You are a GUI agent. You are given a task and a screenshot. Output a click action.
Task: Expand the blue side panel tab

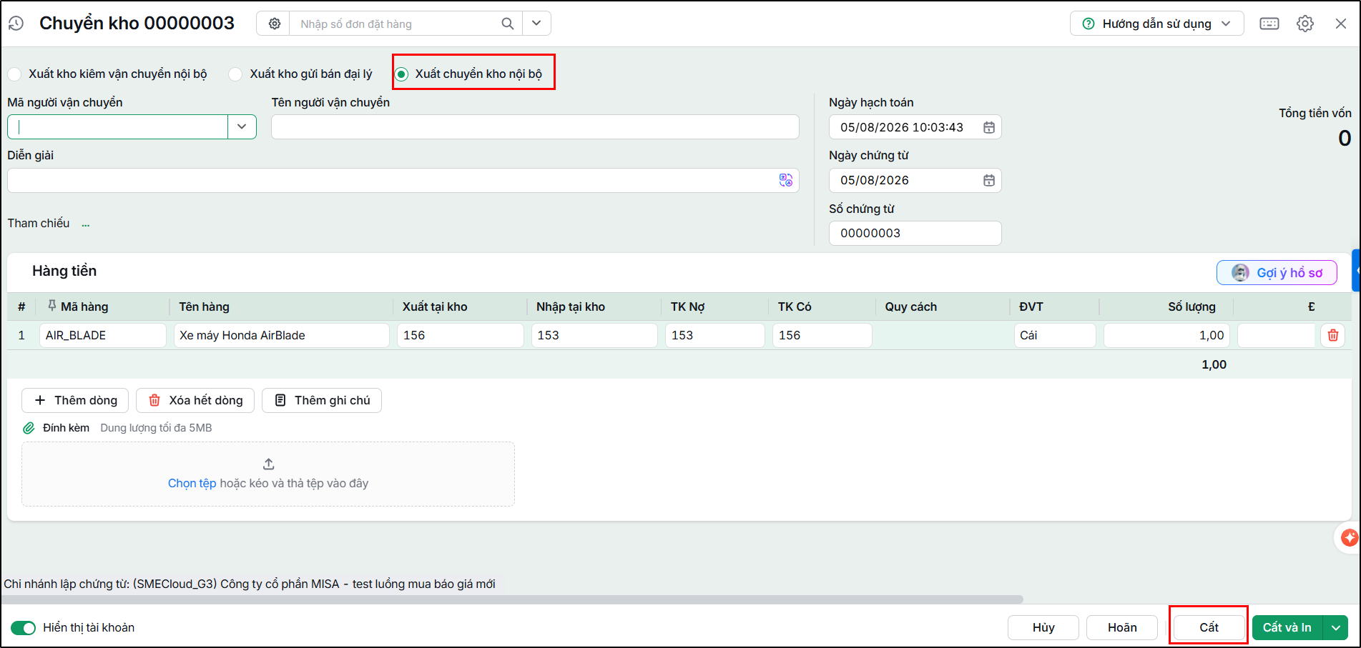[x=1356, y=270]
